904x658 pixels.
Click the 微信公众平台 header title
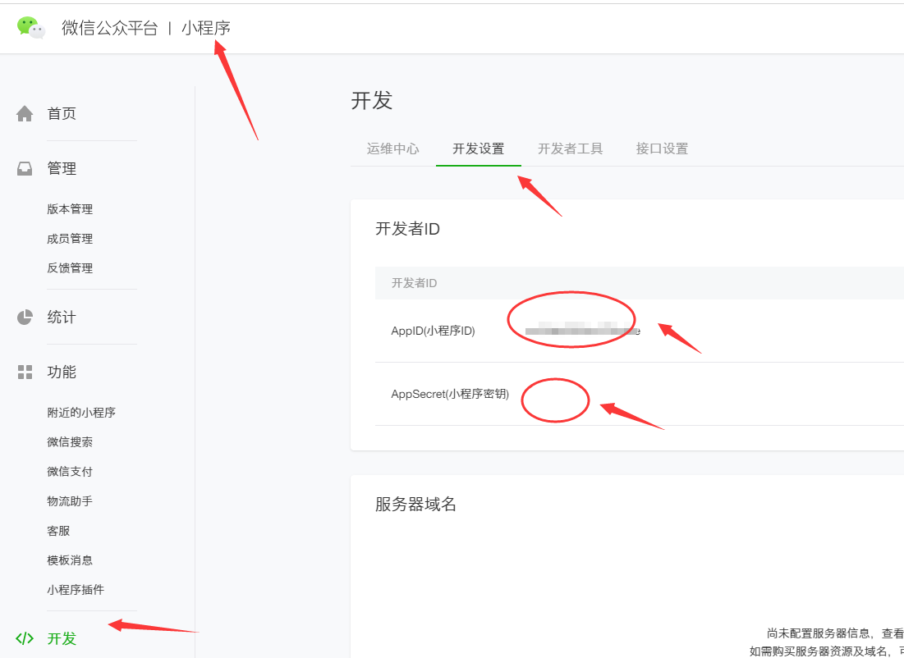click(x=109, y=28)
